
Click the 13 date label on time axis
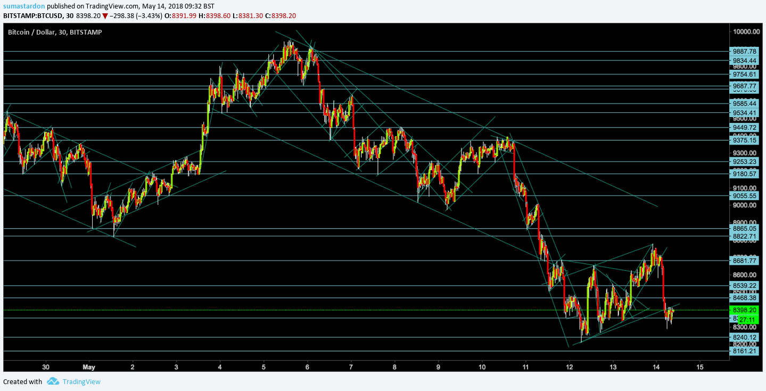(613, 367)
